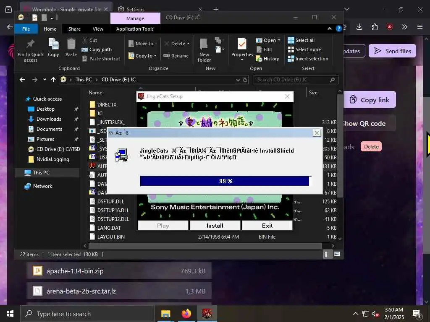Click the Copy ribbon icon
430x322 pixels.
tap(53, 48)
